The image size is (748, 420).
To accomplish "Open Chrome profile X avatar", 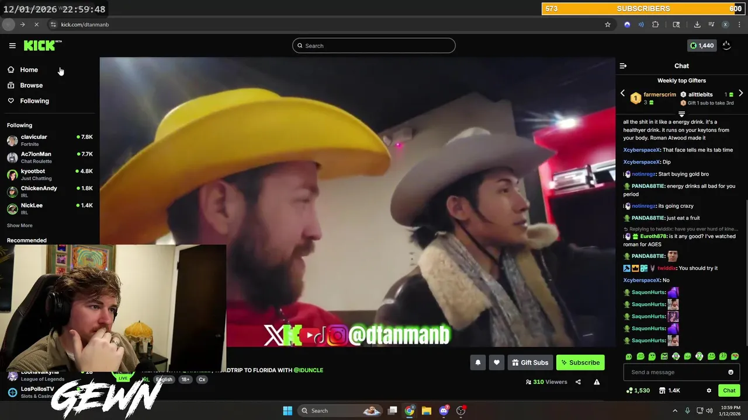I will tap(725, 24).
